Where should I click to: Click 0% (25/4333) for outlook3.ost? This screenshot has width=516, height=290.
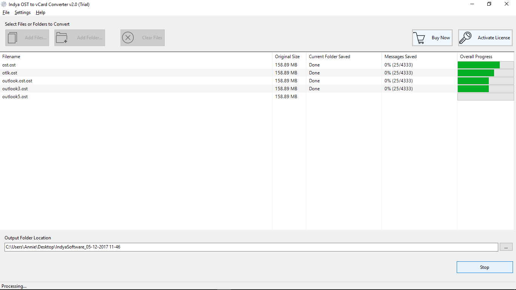tap(399, 89)
